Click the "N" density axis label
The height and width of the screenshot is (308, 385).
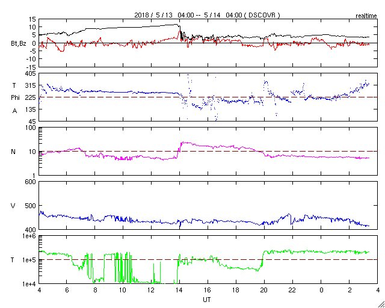point(13,152)
